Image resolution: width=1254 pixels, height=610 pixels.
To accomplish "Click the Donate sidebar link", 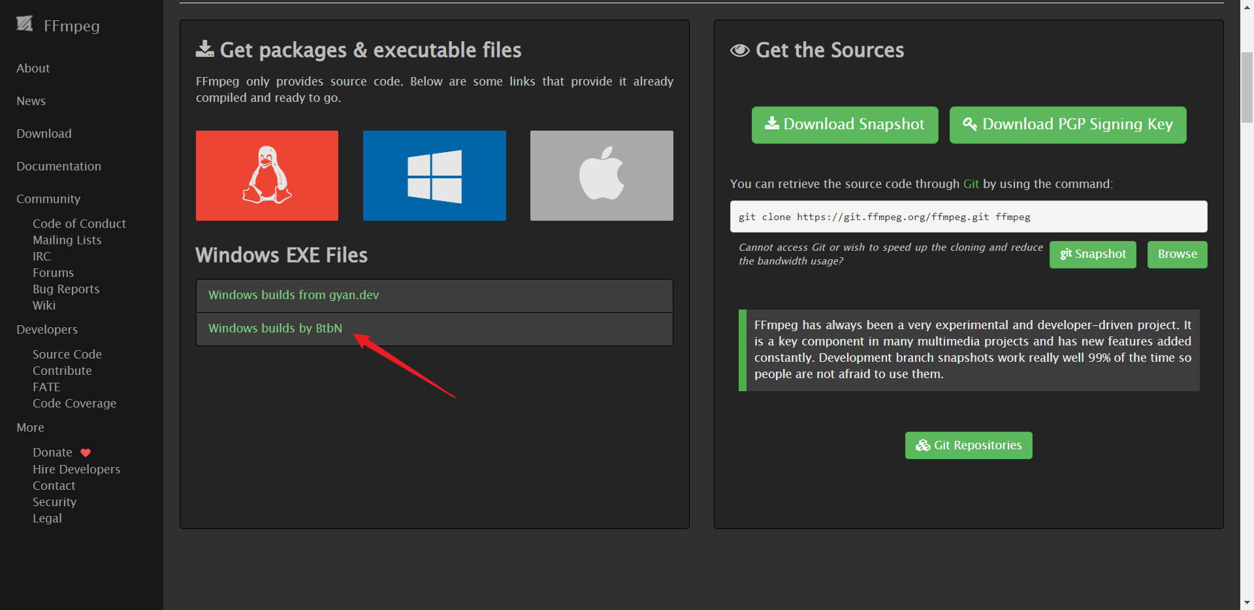I will (52, 453).
